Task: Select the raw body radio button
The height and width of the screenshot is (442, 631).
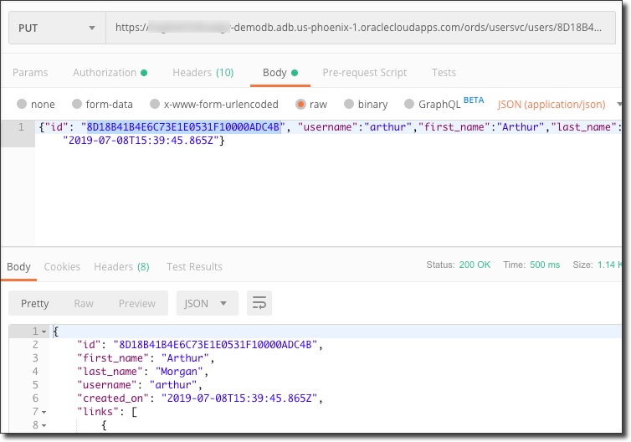Action: coord(300,105)
